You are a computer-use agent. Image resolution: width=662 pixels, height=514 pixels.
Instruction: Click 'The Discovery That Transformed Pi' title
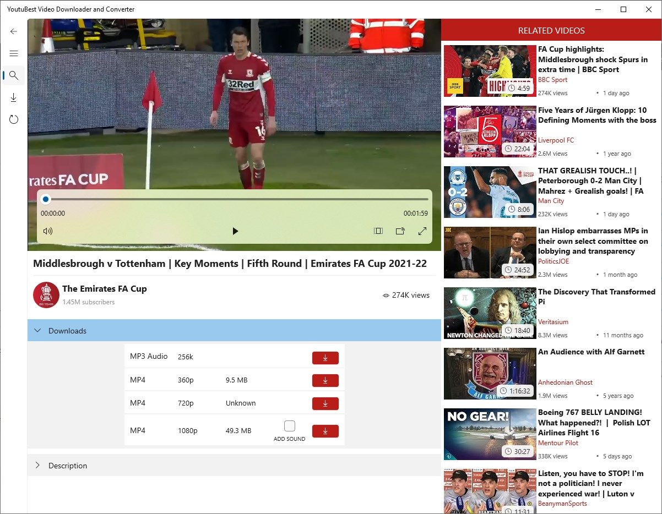coord(596,297)
